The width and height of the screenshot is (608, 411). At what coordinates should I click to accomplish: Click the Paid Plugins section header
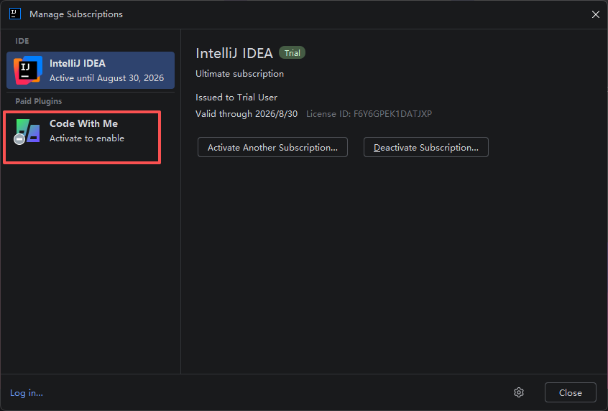point(38,101)
